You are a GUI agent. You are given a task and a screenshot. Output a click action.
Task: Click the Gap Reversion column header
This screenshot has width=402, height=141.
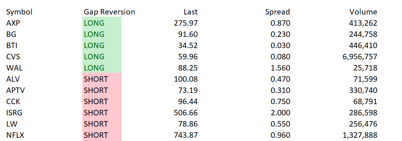(109, 12)
